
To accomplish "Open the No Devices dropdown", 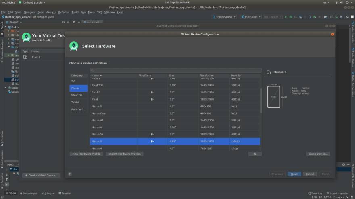I will point(273,17).
